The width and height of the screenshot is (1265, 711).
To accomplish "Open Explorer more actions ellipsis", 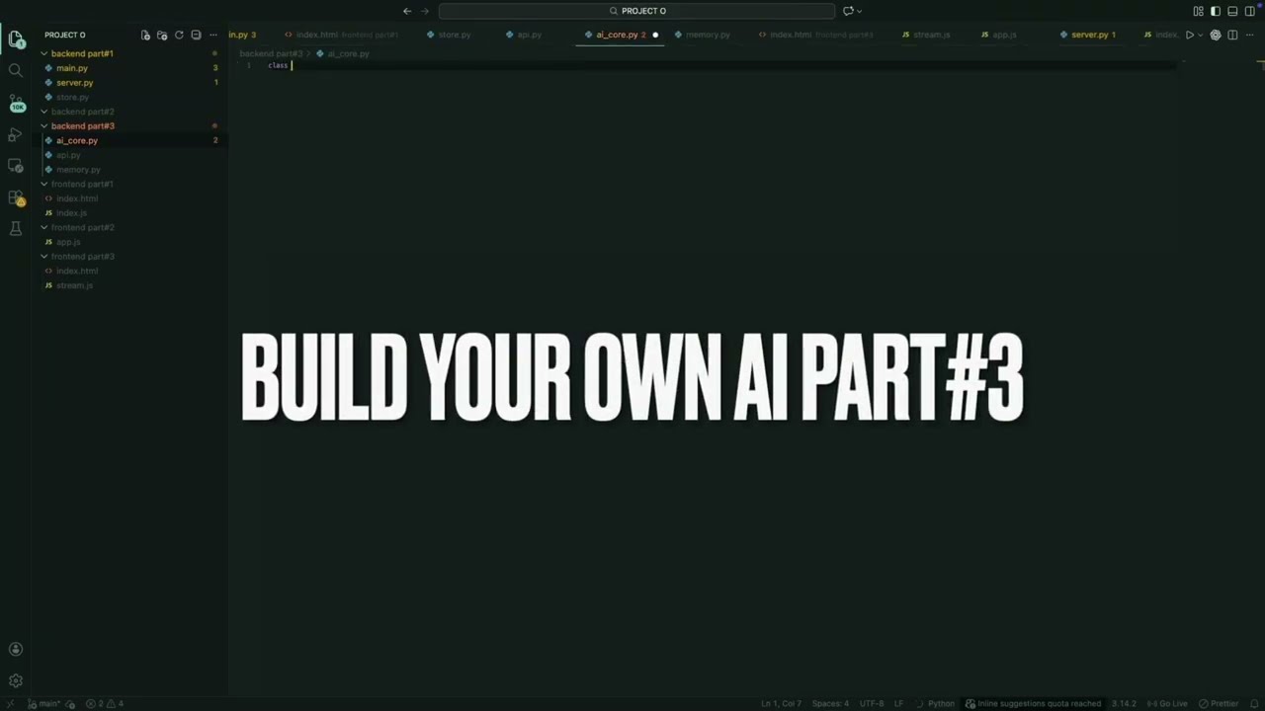I will coord(212,35).
